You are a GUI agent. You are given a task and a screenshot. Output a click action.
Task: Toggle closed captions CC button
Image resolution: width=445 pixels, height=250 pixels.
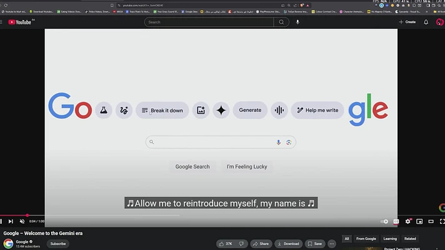coord(396,221)
